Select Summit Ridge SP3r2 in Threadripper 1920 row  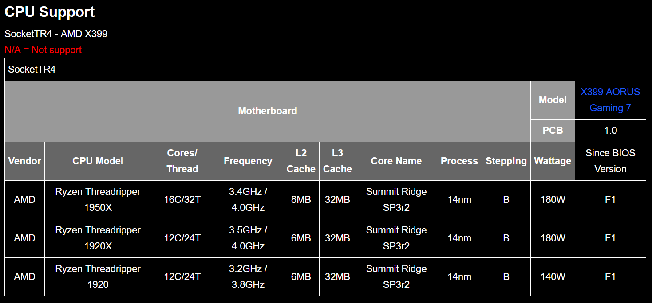point(396,277)
